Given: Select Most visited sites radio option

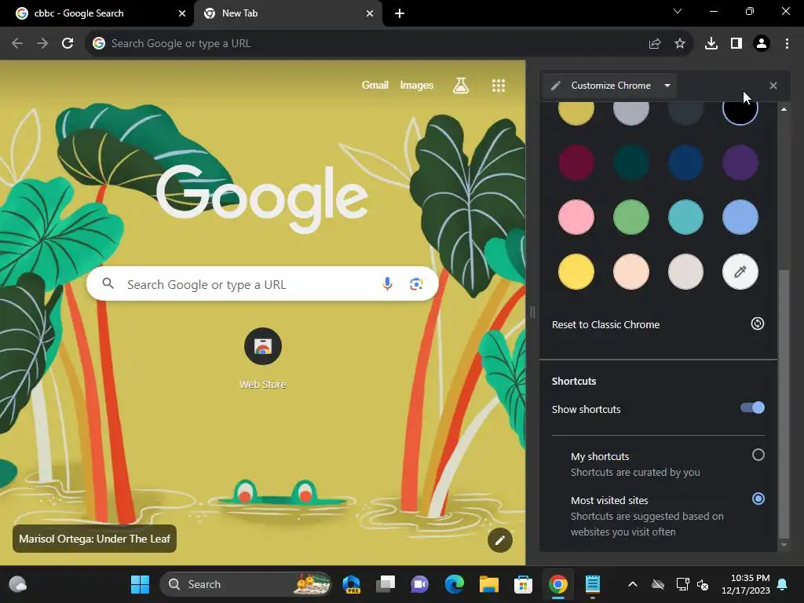Looking at the screenshot, I should [758, 499].
